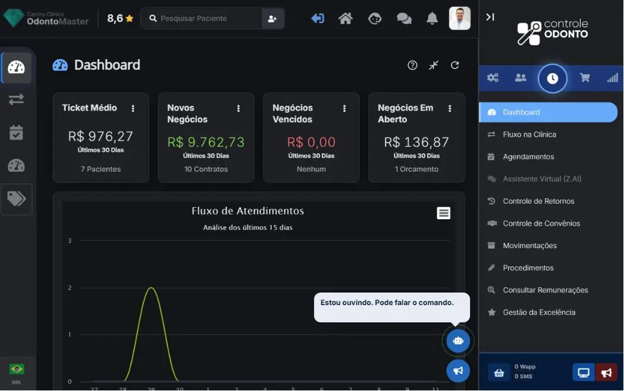Select the people group tab icon
624x391 pixels.
(x=521, y=78)
